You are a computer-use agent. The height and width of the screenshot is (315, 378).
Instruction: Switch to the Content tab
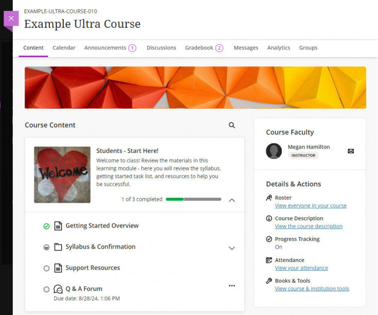[33, 48]
